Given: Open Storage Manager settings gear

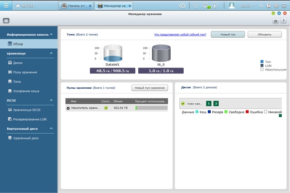Looking at the screenshot, I should click(275, 21).
